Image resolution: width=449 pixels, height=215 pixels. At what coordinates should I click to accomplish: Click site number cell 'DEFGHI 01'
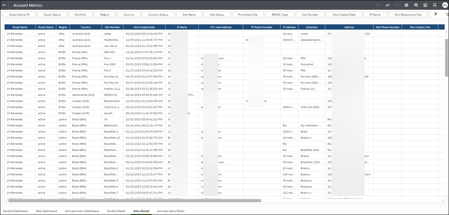click(x=112, y=95)
